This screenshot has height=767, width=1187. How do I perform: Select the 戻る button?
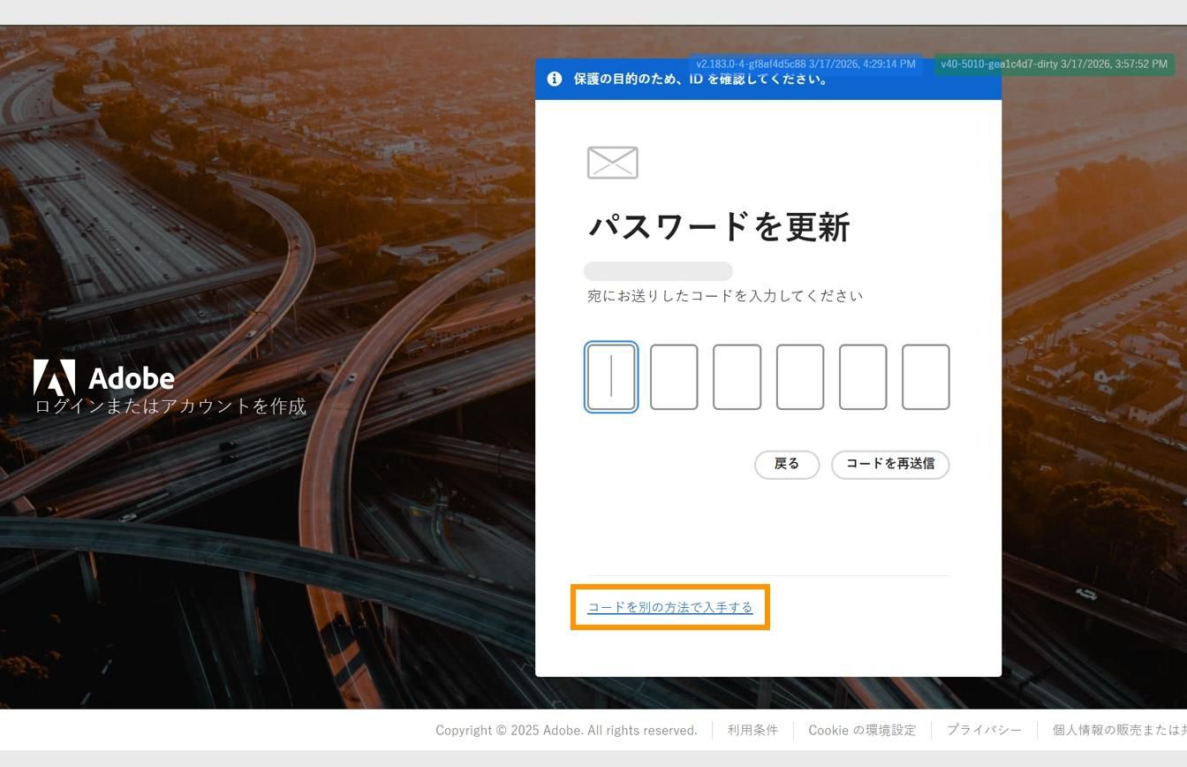coord(785,464)
